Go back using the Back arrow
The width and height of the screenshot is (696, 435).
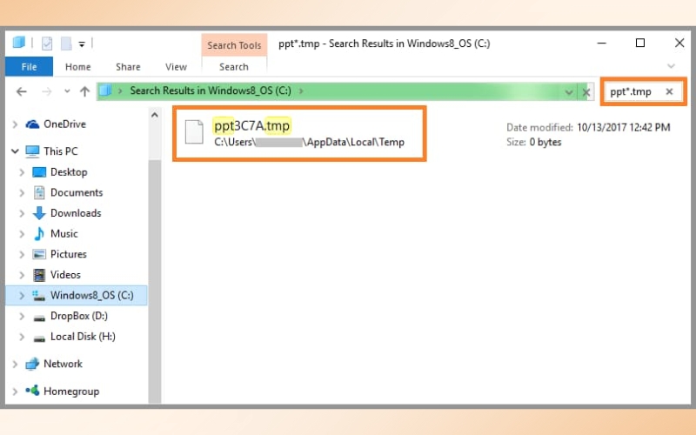(21, 91)
